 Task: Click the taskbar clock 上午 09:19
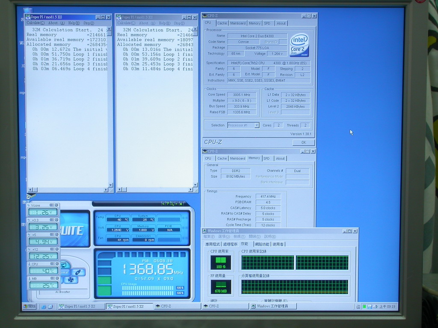pyautogui.click(x=387, y=307)
